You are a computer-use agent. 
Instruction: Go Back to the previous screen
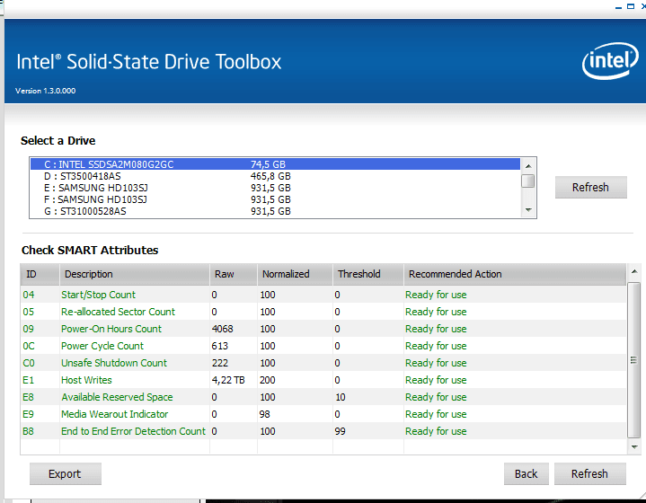coord(527,473)
